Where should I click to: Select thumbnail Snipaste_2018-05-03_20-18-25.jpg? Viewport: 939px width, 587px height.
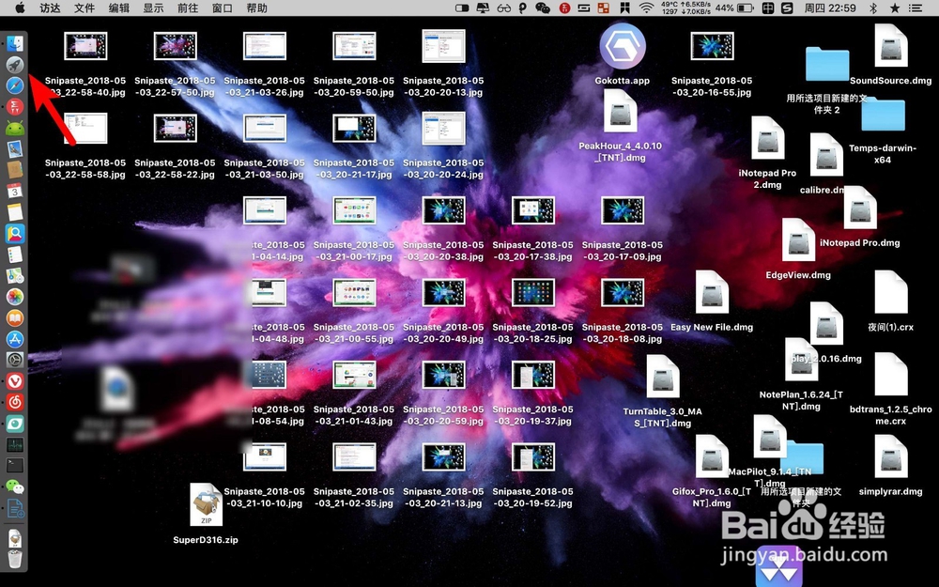[533, 293]
